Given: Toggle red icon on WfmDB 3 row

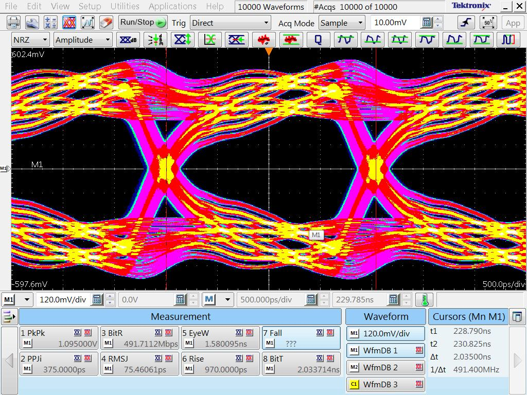Looking at the screenshot, I should [x=419, y=384].
